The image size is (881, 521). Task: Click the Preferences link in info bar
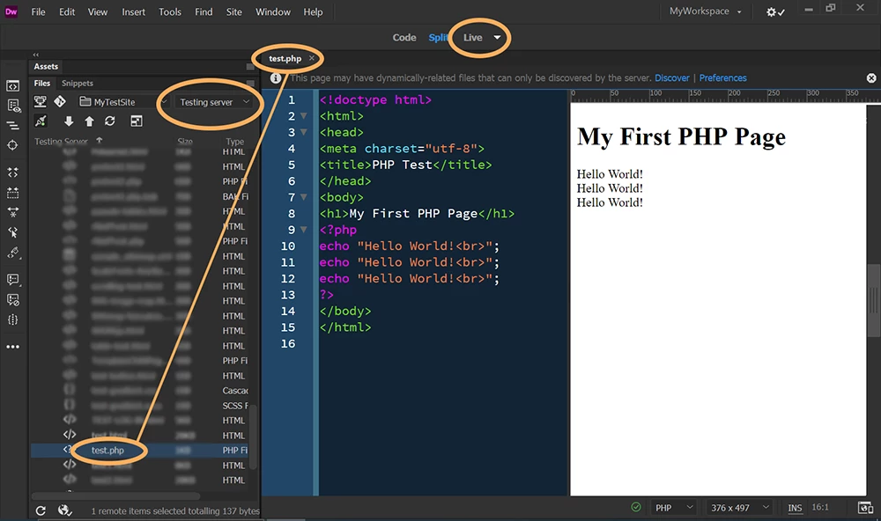click(722, 78)
